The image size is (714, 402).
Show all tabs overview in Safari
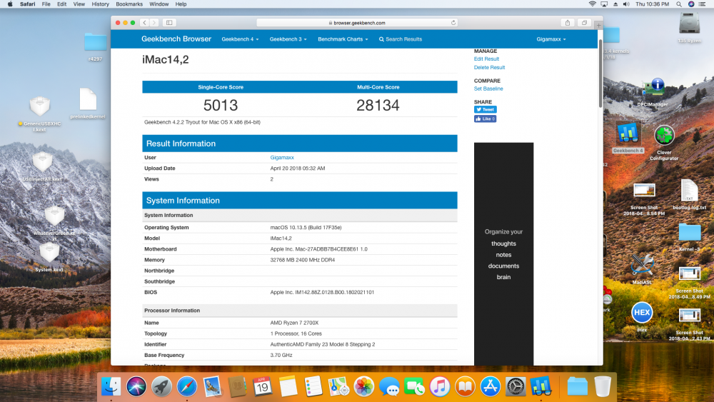click(584, 23)
